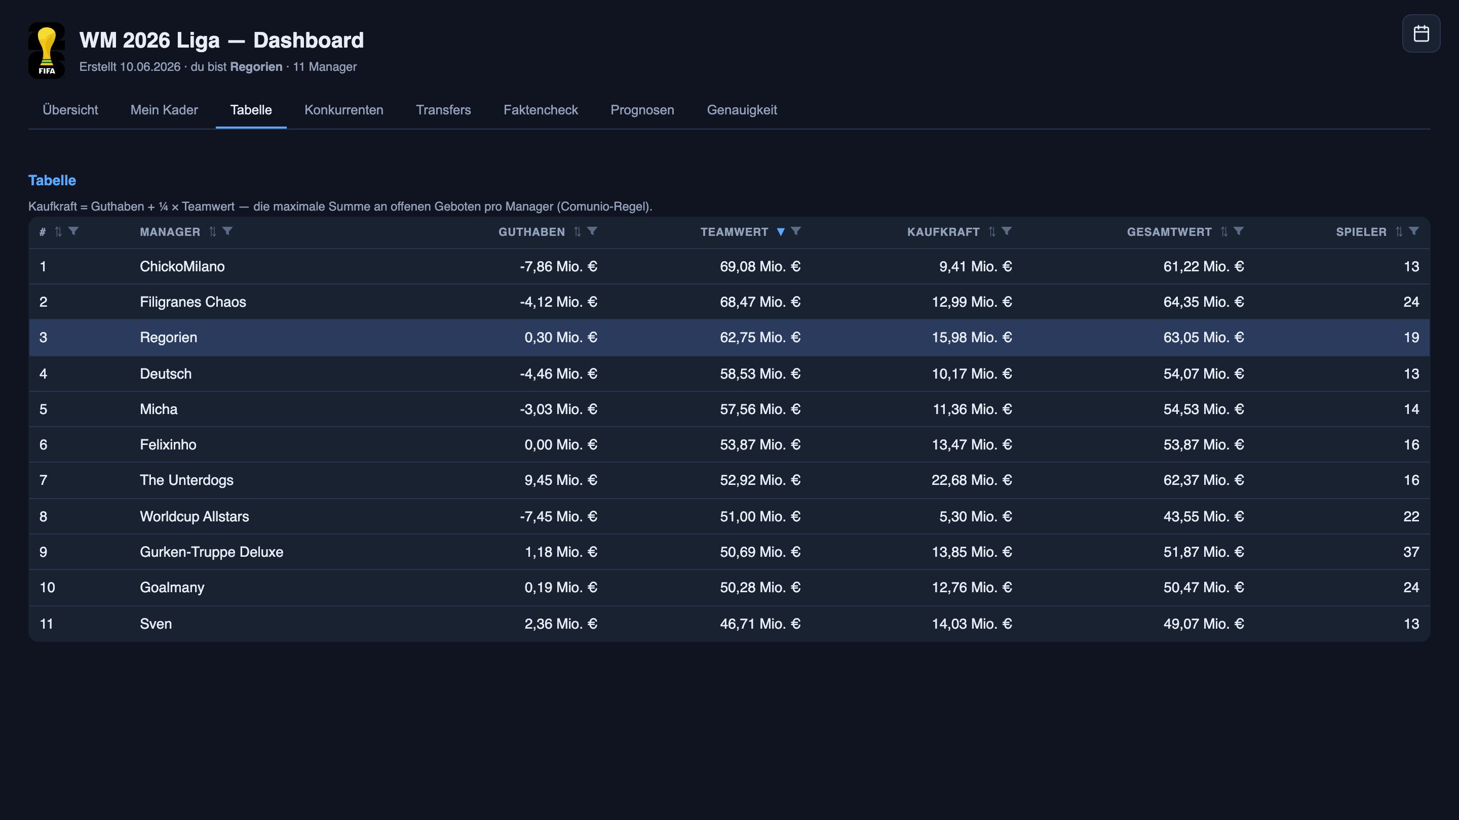
Task: Open the Prognosen tab
Action: pyautogui.click(x=642, y=110)
